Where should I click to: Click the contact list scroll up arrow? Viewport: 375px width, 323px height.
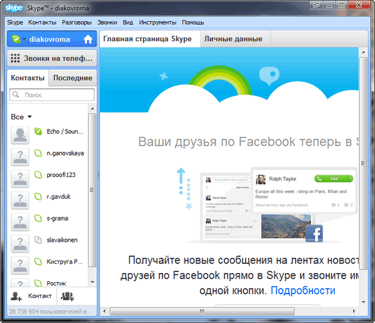(x=92, y=109)
